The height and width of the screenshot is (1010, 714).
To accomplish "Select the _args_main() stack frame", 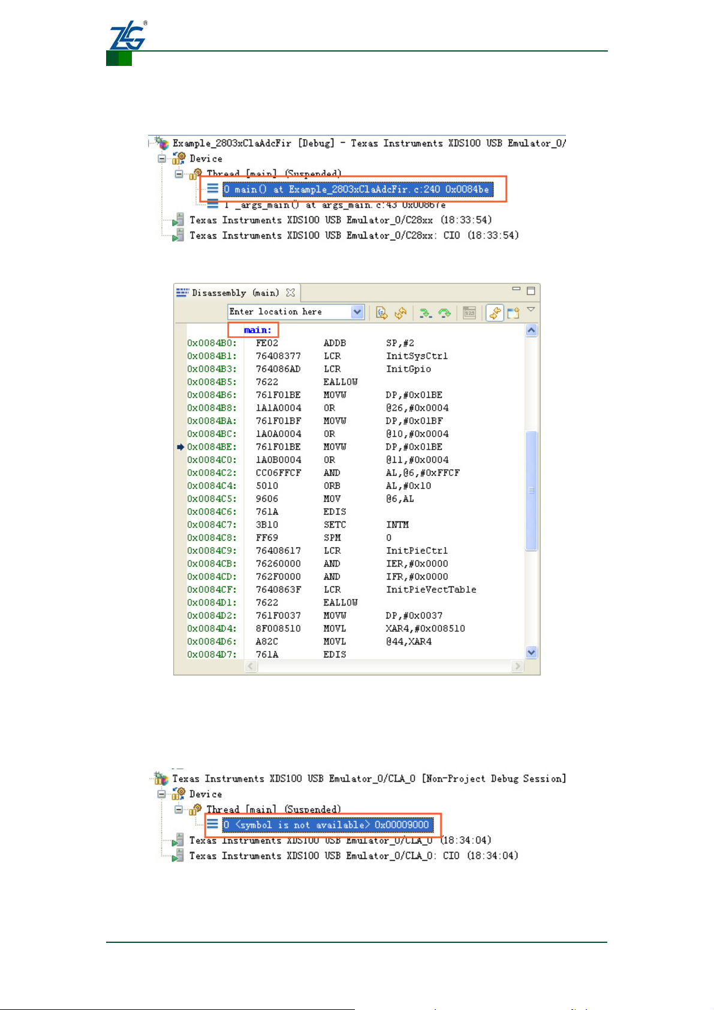I will pyautogui.click(x=335, y=205).
